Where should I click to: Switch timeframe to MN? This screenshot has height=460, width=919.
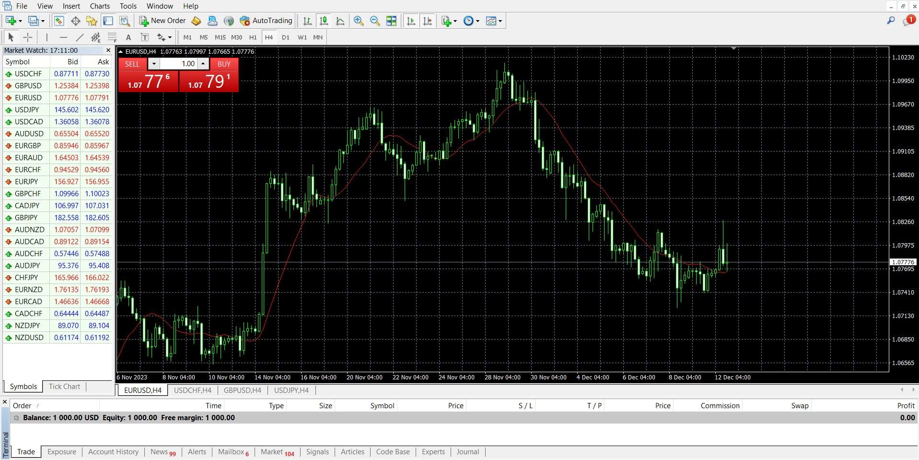pos(318,37)
